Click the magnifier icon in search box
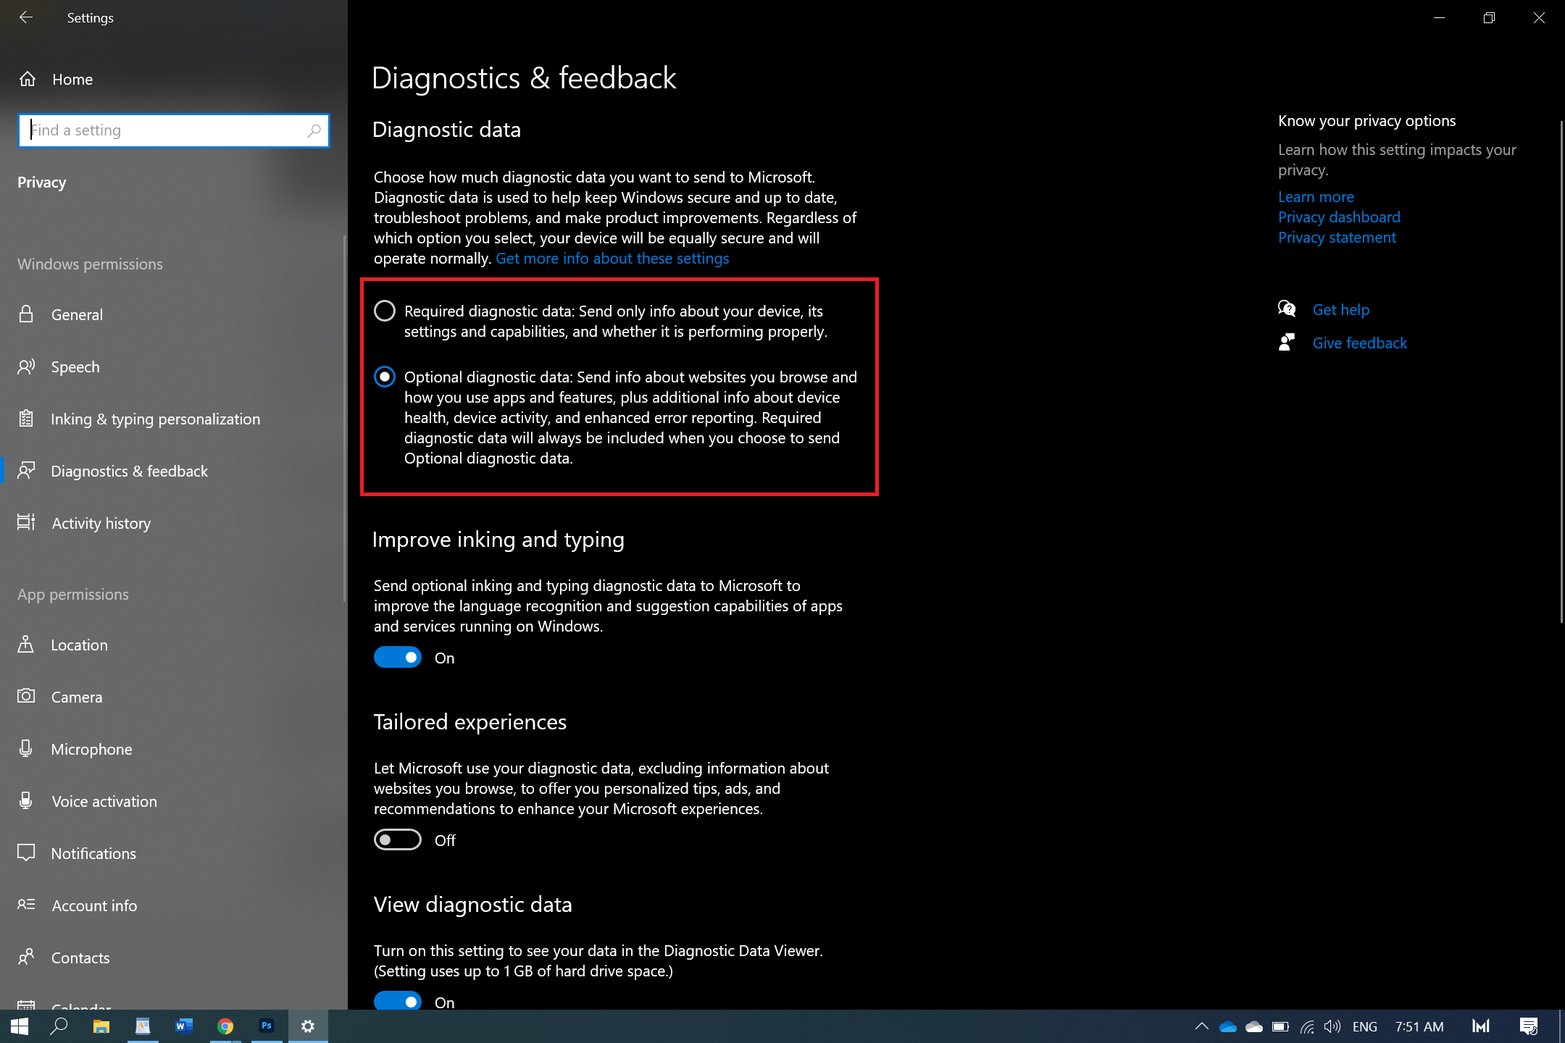The width and height of the screenshot is (1565, 1043). pyautogui.click(x=314, y=130)
